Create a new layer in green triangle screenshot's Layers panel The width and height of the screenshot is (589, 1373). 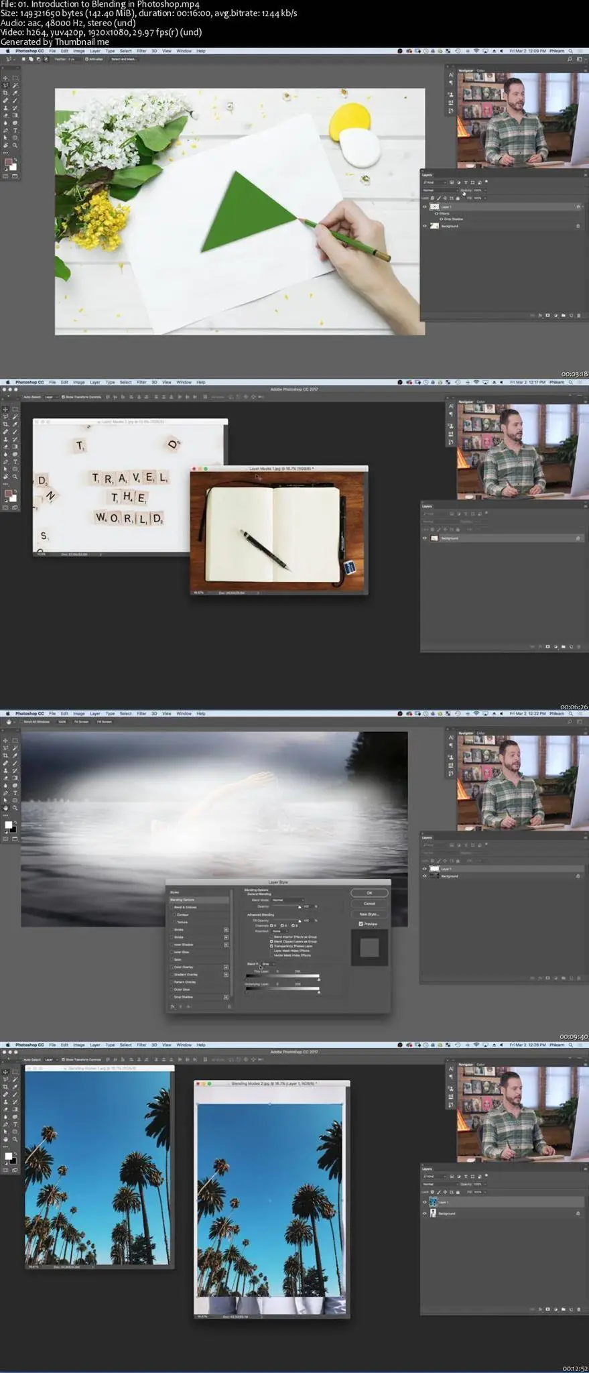click(x=571, y=315)
